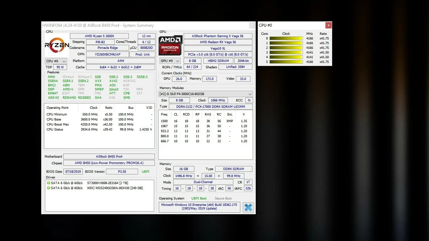429x241 pixels.
Task: Click the Microsoft Windows 10 Enterprise OS field
Action: coord(199,207)
